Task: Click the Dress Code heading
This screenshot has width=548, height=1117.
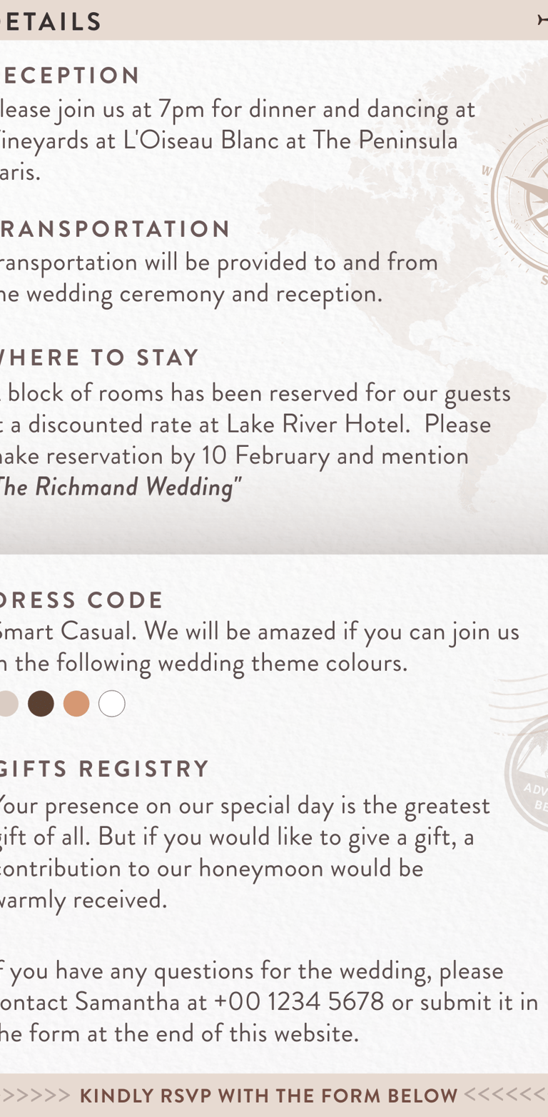Action: [x=81, y=600]
